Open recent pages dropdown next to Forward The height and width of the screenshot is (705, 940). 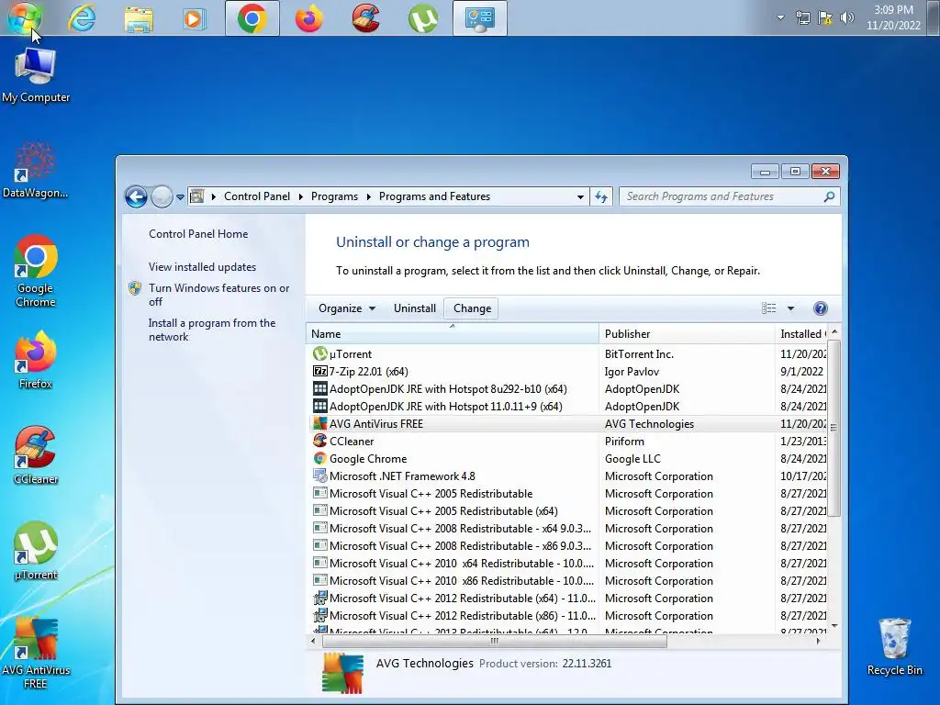tap(180, 197)
